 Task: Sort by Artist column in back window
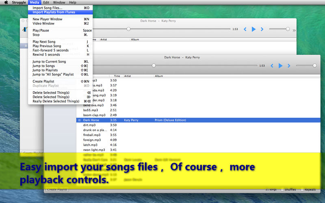pos(115,39)
